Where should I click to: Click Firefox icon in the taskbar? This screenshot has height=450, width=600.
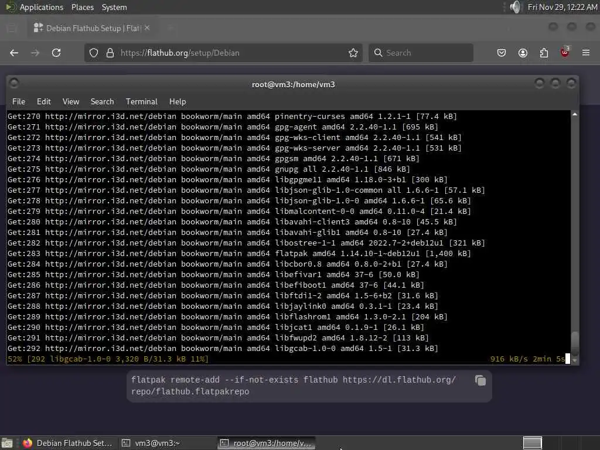[x=27, y=443]
